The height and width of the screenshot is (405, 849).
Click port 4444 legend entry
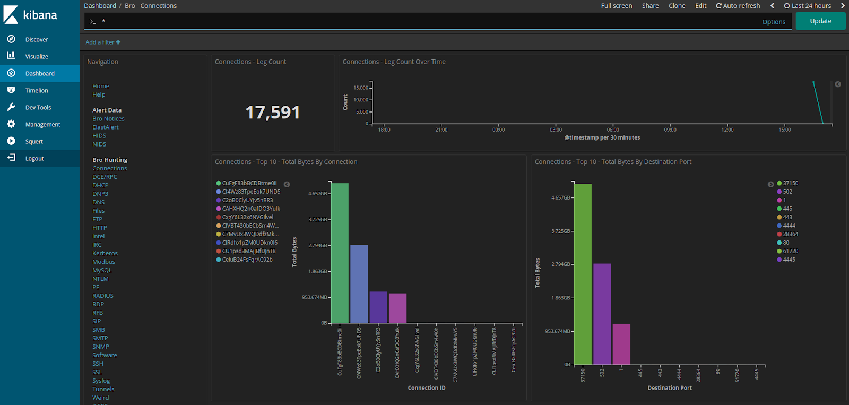pyautogui.click(x=786, y=226)
